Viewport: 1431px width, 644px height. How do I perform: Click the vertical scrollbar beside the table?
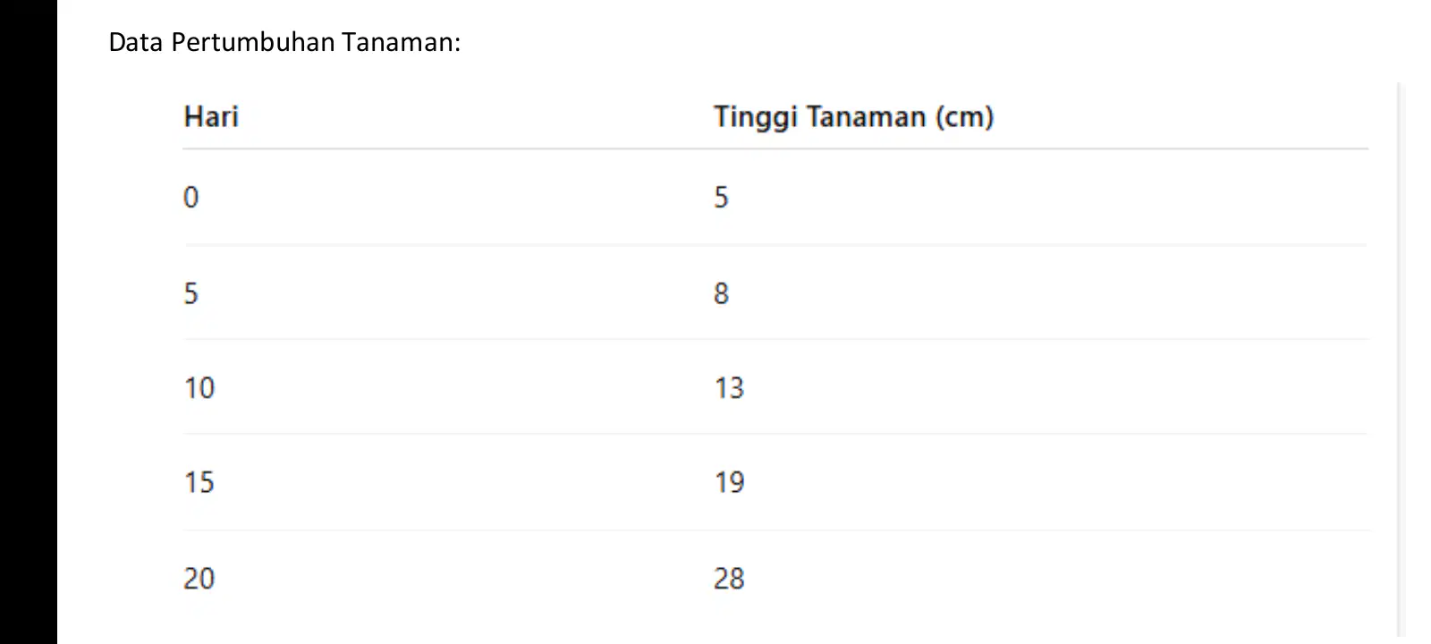[1401, 360]
